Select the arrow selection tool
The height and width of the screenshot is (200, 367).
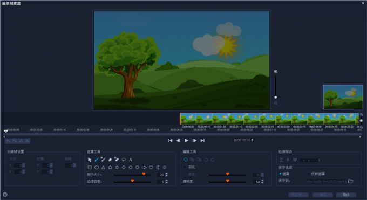tap(90, 160)
